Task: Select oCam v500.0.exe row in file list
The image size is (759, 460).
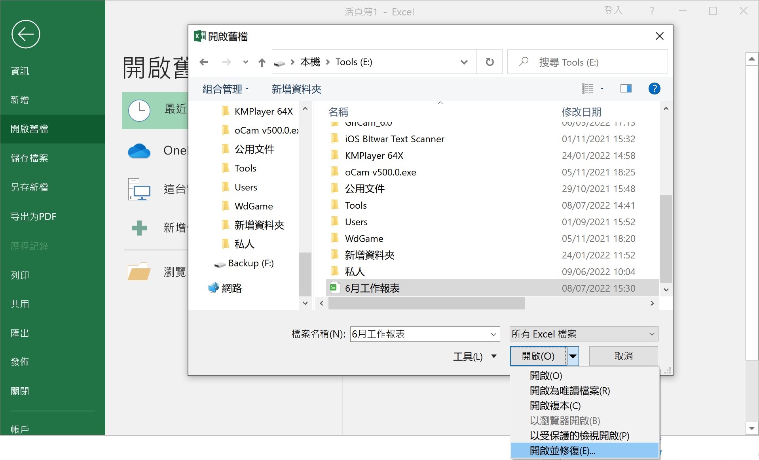Action: (492, 172)
